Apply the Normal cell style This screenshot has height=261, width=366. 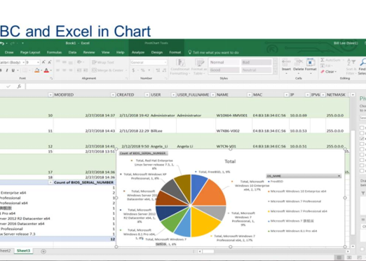pyautogui.click(x=224, y=62)
